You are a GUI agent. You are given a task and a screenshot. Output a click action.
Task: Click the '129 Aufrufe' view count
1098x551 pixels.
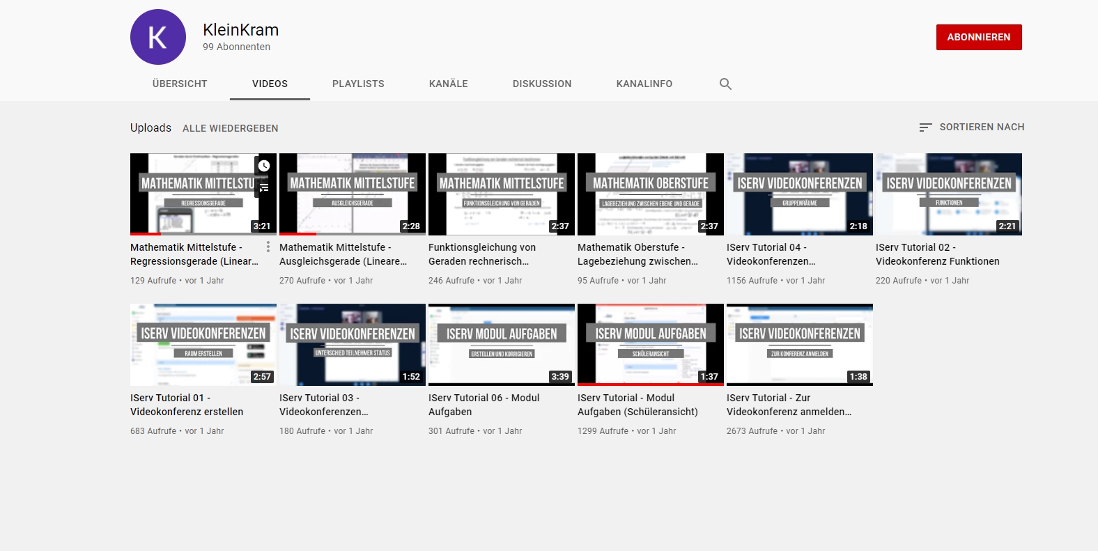(153, 281)
